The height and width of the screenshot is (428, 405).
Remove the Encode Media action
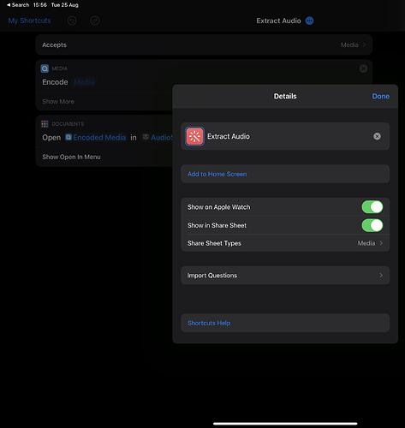(363, 68)
